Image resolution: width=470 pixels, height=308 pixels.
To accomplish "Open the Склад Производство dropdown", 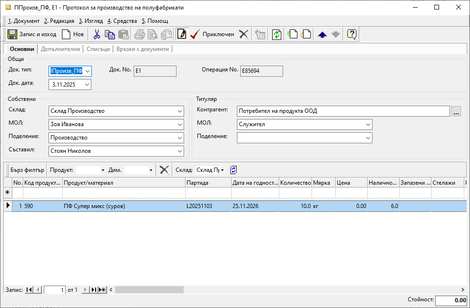I will click(179, 111).
